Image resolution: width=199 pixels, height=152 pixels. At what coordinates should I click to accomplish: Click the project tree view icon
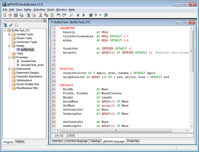tap(5, 25)
